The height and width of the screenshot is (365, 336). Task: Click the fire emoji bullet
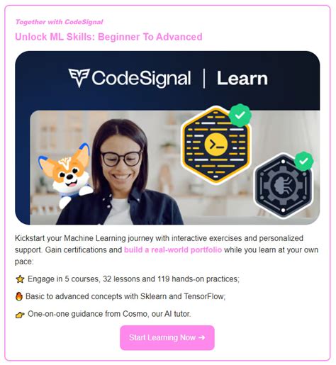click(x=19, y=296)
